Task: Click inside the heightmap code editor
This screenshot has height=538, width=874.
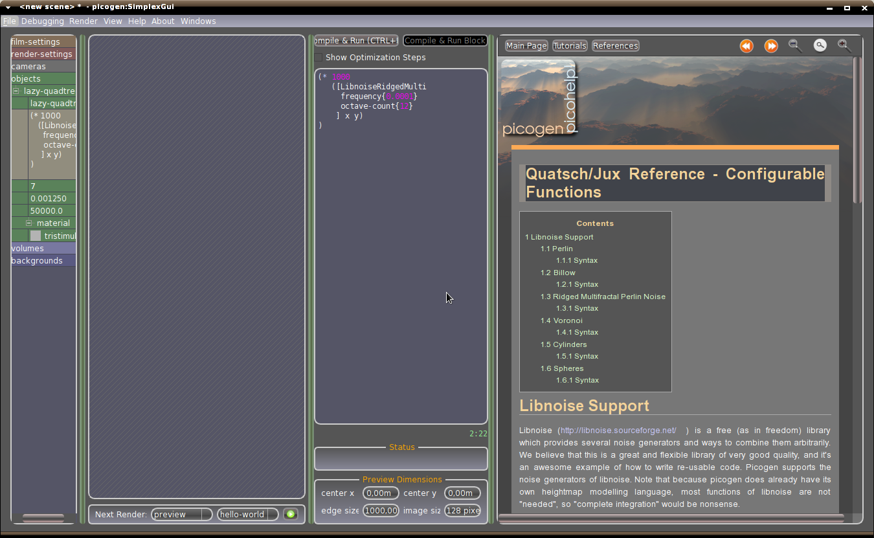Action: (x=401, y=246)
